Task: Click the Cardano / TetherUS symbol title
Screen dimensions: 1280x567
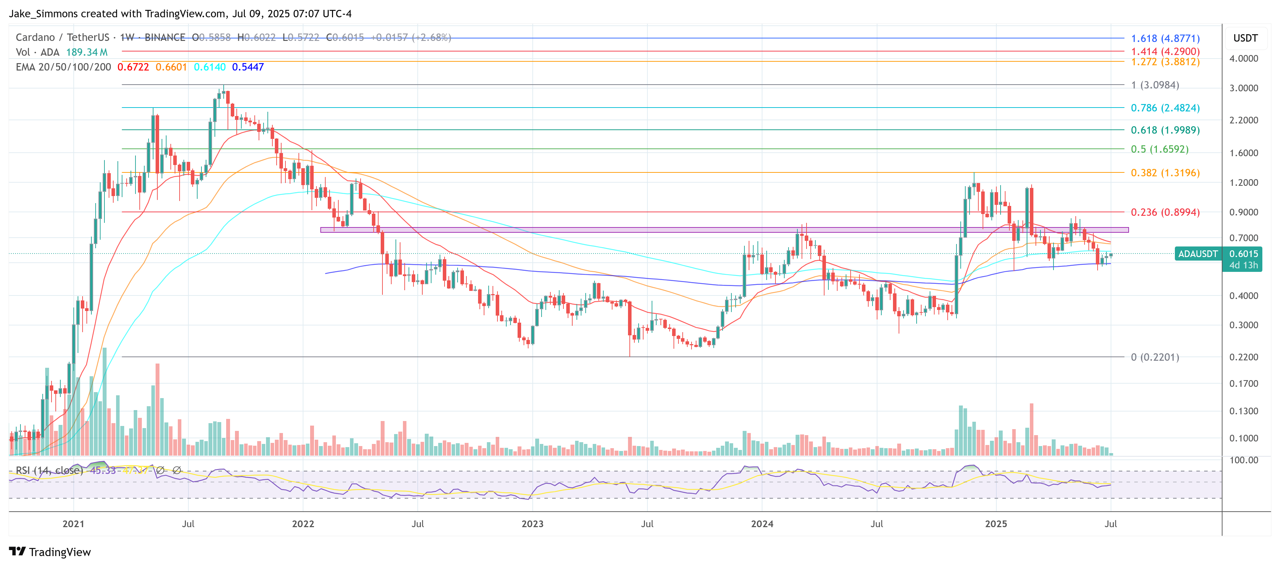Action: (62, 37)
